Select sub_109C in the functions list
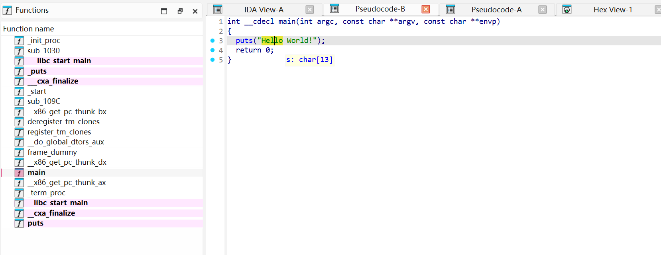Screen dimensions: 661x255 pos(102,101)
